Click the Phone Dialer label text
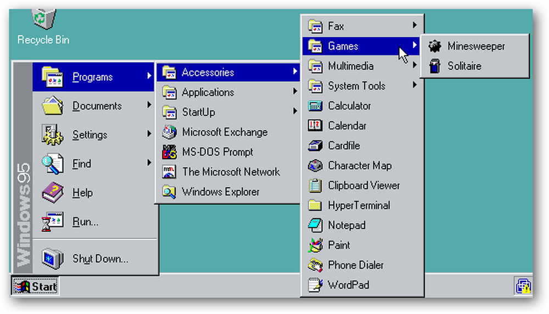 (356, 265)
